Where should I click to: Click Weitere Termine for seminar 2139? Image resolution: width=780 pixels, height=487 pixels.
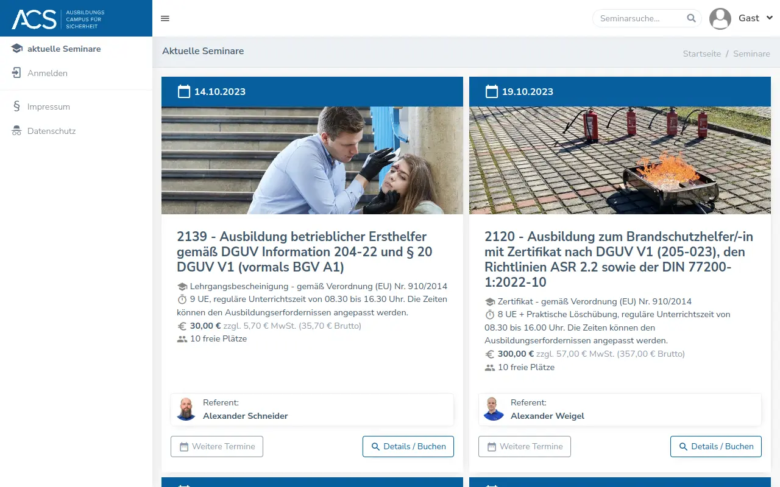[x=217, y=446]
